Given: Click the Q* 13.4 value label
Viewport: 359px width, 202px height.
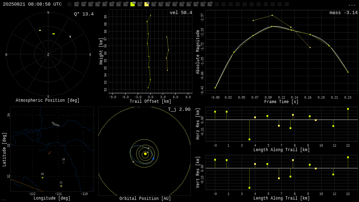Looking at the screenshot, I should (x=84, y=14).
